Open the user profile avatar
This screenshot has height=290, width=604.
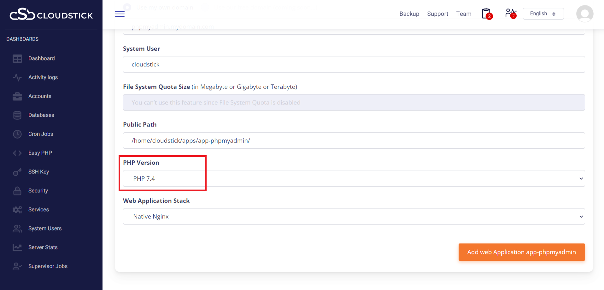pos(584,14)
